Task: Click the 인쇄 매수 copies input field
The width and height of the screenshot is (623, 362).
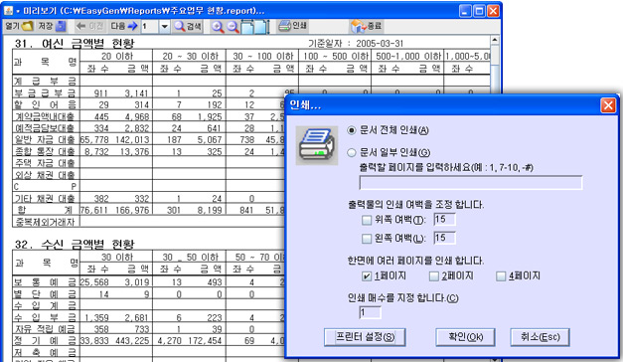Action: coord(370,312)
